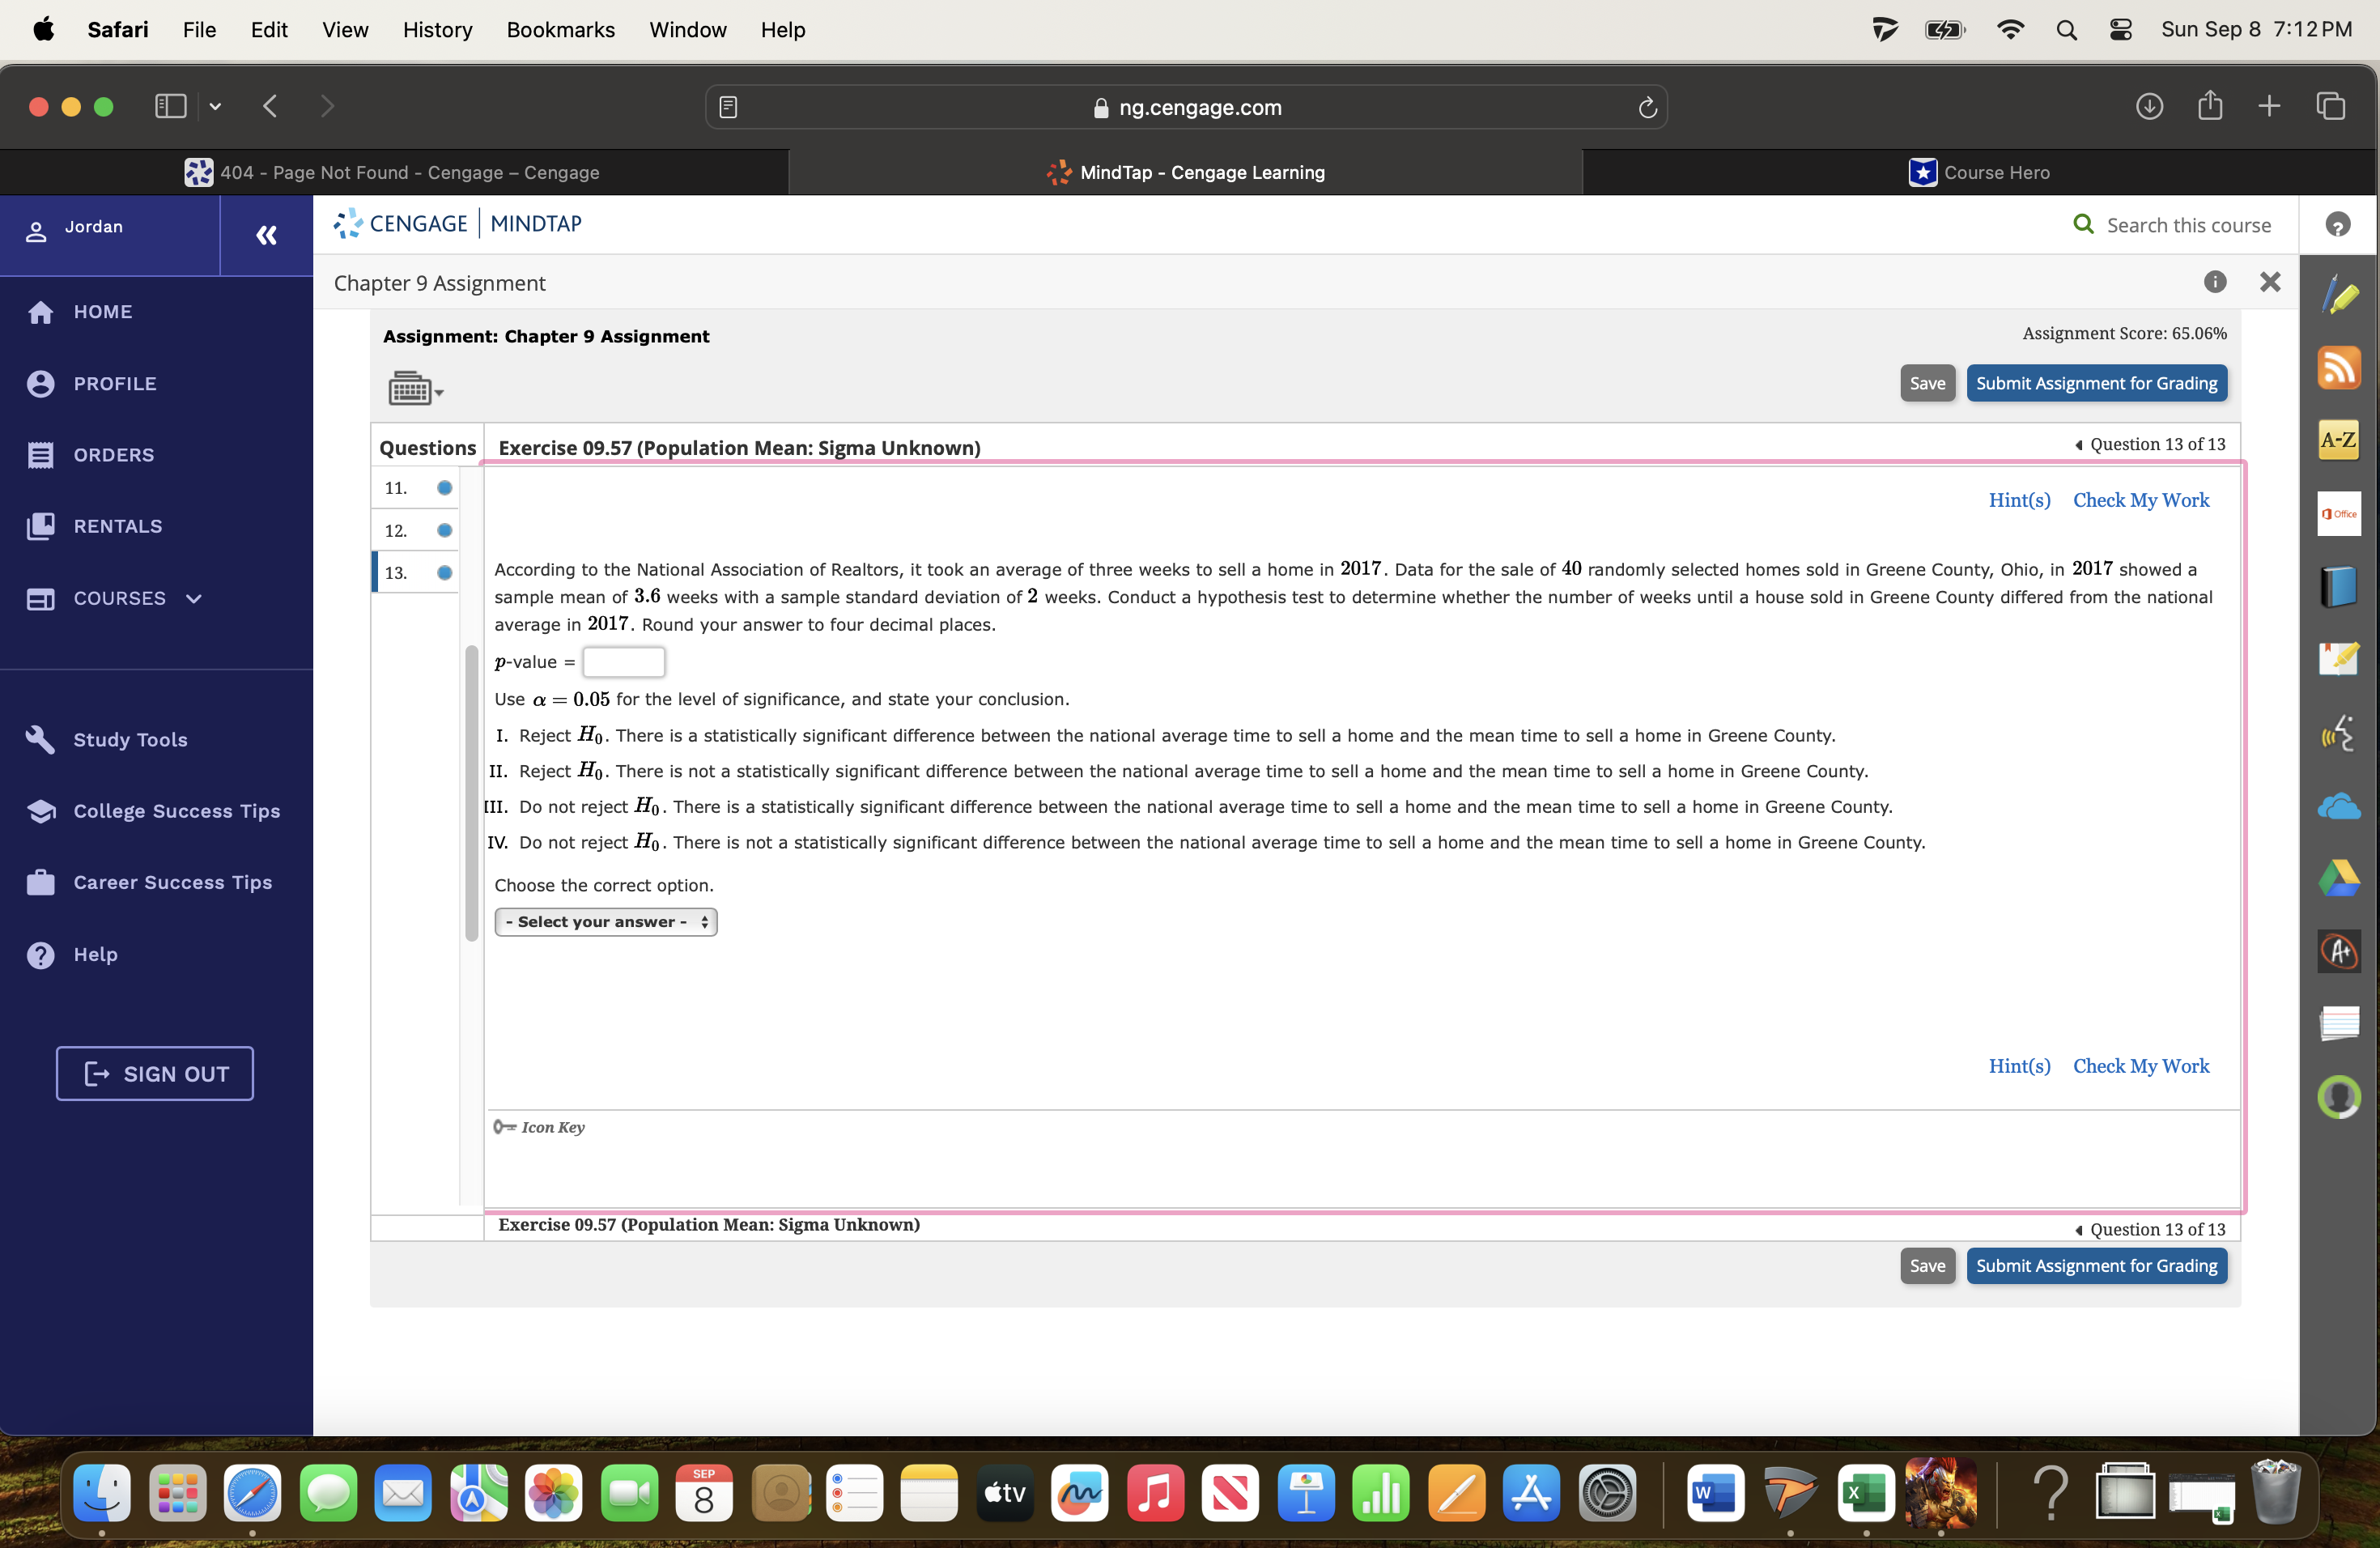Open the Select your answer dropdown
The image size is (2380, 1548).
click(x=605, y=921)
